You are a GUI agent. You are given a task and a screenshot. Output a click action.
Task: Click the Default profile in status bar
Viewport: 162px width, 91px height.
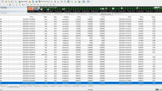coord(90,90)
